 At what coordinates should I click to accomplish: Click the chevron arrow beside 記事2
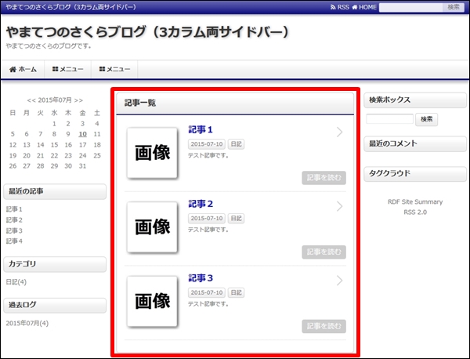click(x=339, y=206)
